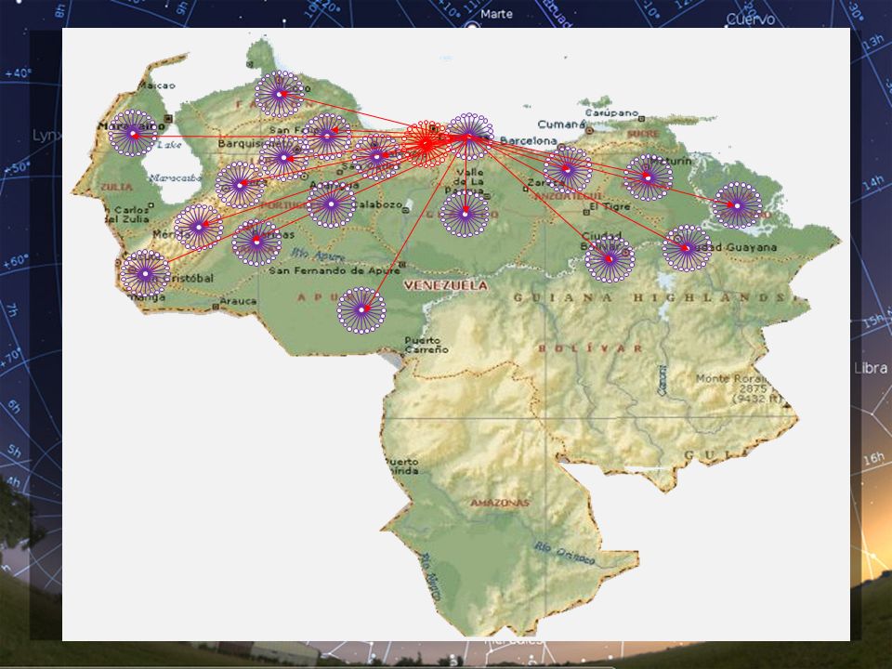892x669 pixels.
Task: Select the Cuervo constellation label
Action: (751, 20)
